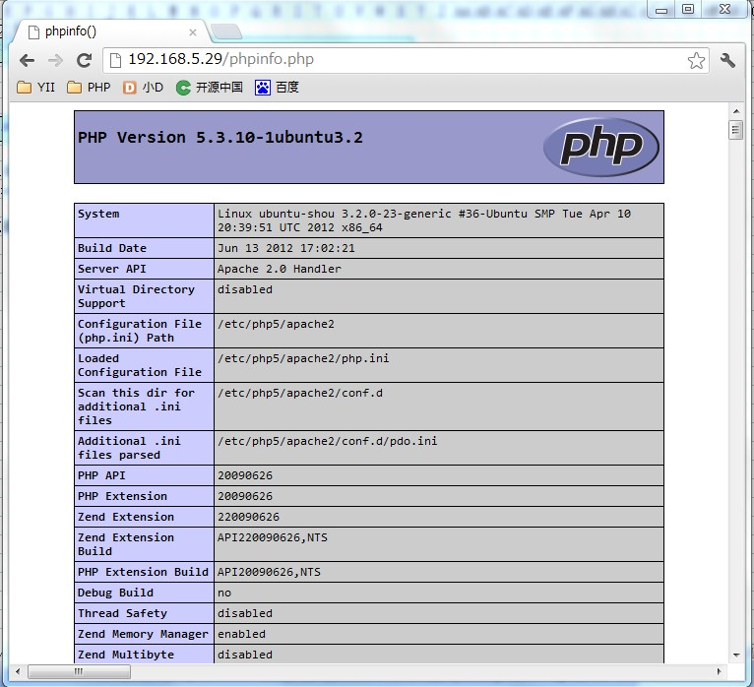Viewport: 754px width, 687px height.
Task: Click the PHP Extension Build label
Action: 143,572
